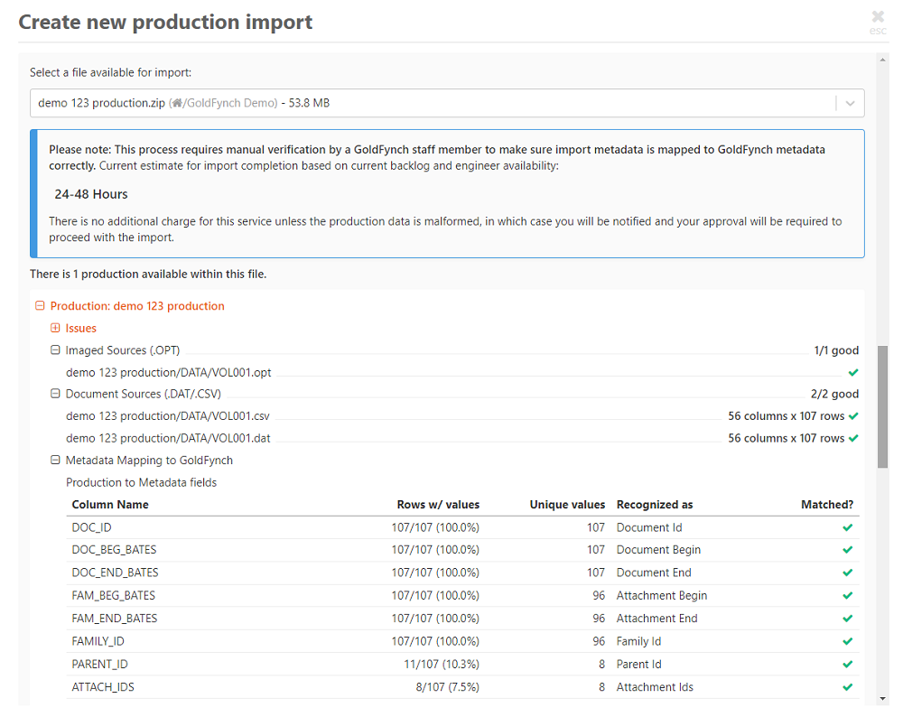Open the file selection dropdown
The image size is (903, 717).
coord(849,103)
